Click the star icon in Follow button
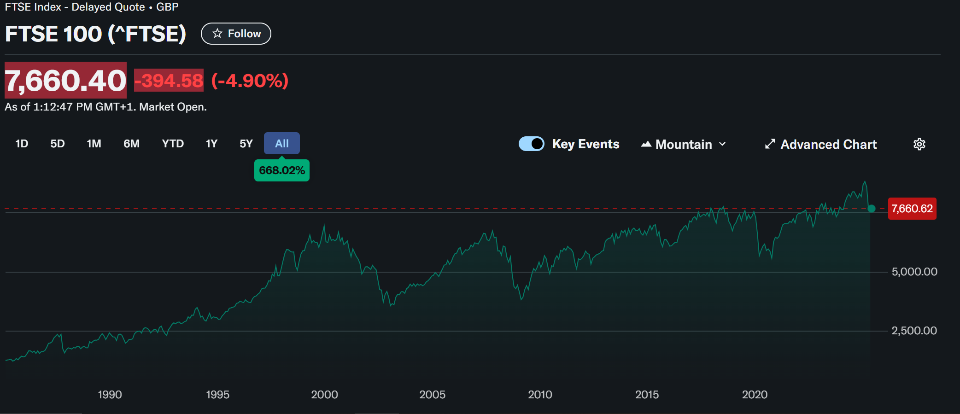Viewport: 960px width, 414px height. pyautogui.click(x=217, y=34)
